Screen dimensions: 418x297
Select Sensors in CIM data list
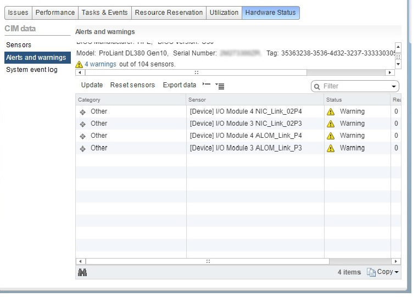click(19, 45)
